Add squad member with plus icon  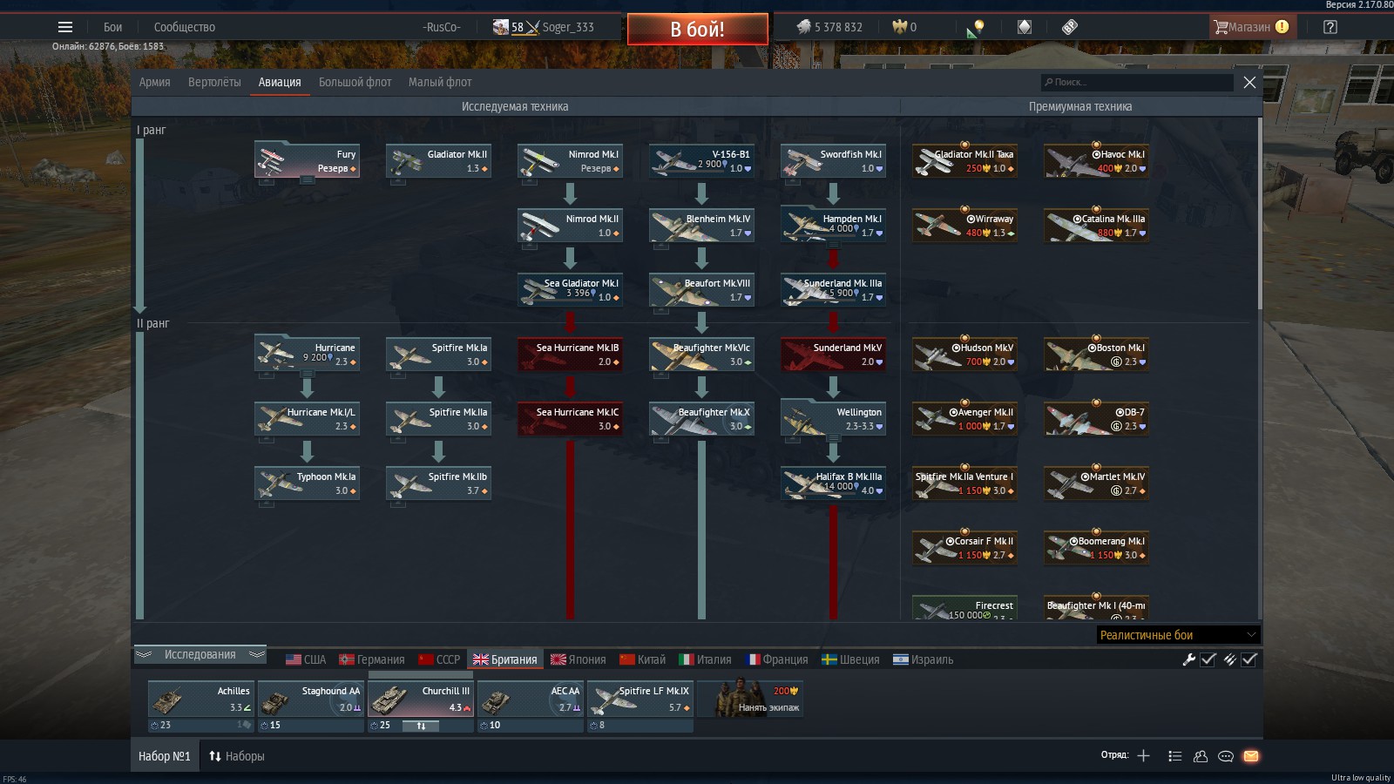(x=1144, y=755)
